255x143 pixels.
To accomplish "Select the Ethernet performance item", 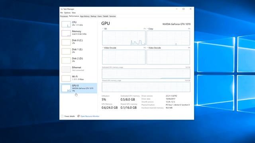I will (79, 69).
